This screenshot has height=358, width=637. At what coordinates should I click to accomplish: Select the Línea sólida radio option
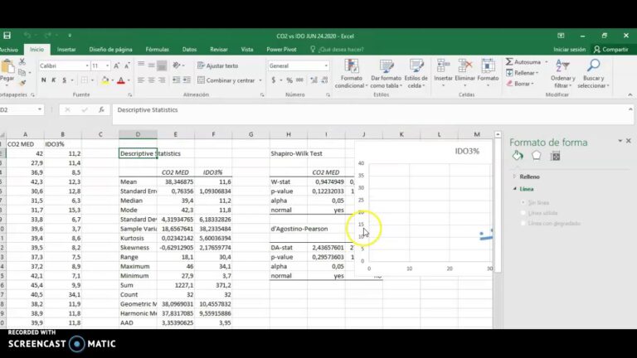(x=523, y=213)
